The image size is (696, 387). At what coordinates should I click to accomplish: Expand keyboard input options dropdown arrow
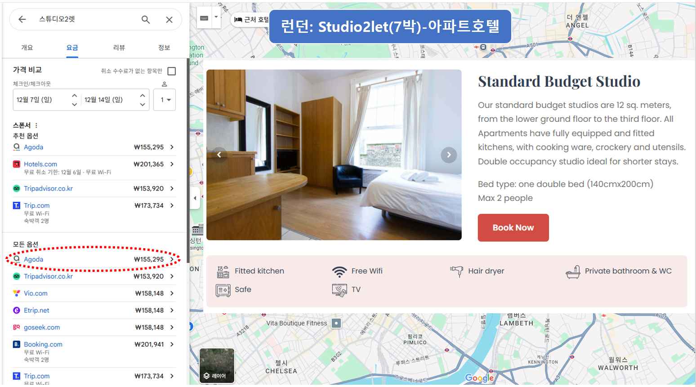[216, 17]
